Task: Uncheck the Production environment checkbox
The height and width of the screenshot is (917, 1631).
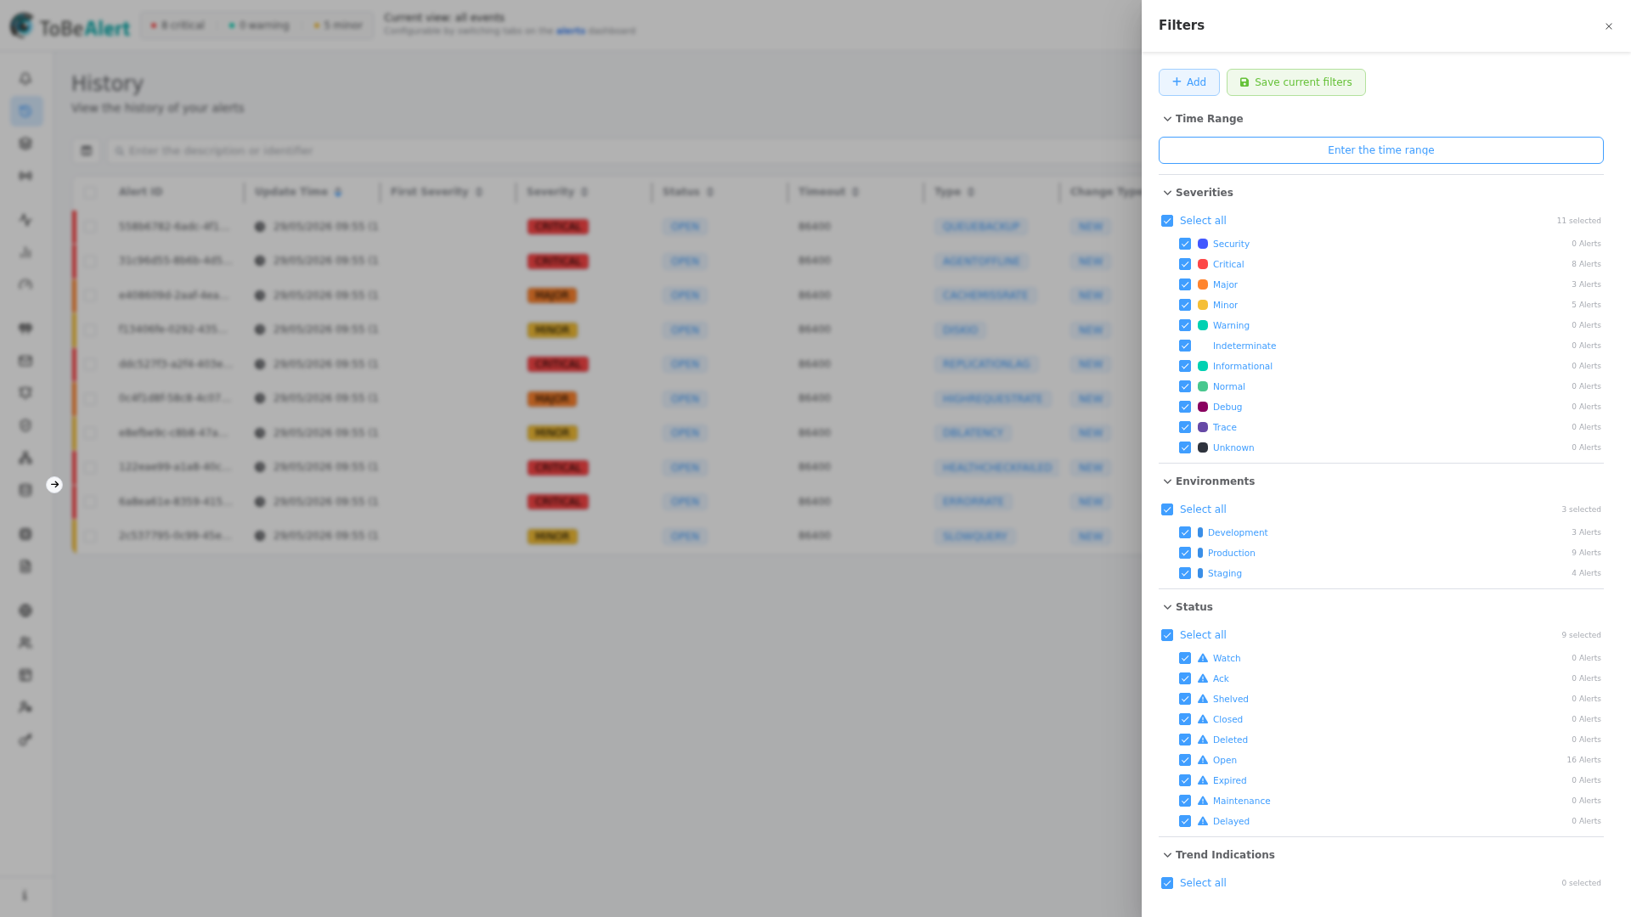Action: point(1185,553)
